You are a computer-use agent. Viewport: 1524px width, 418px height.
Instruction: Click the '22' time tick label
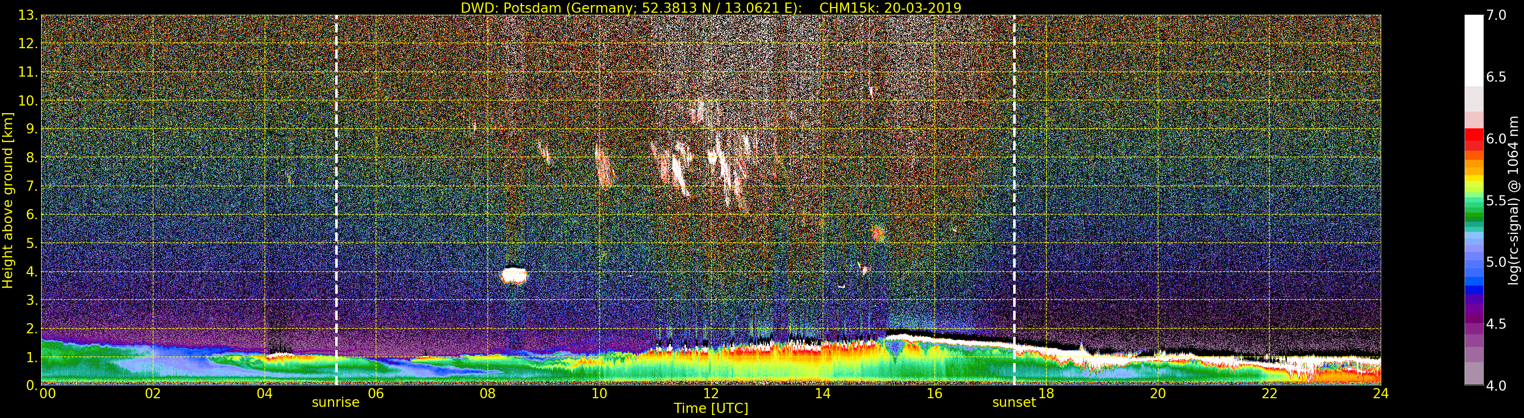coord(1270,393)
